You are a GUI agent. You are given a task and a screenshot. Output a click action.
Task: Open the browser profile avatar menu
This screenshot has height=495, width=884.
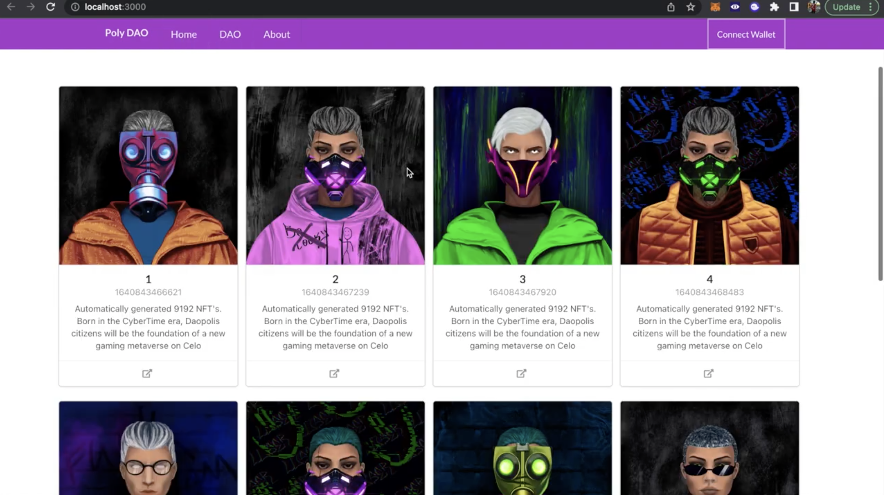click(x=813, y=7)
